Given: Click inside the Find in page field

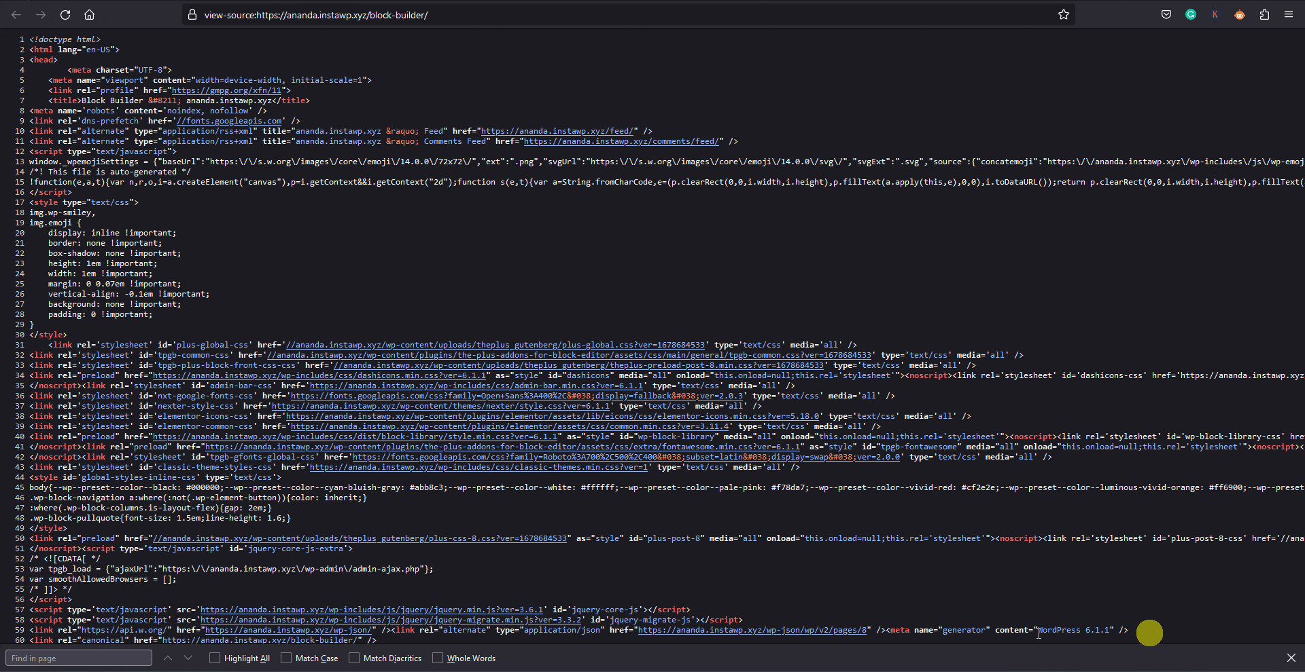Looking at the screenshot, I should (x=78, y=658).
